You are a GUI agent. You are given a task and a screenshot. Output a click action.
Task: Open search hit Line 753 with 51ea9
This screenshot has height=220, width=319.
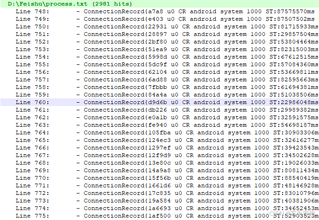[159, 49]
